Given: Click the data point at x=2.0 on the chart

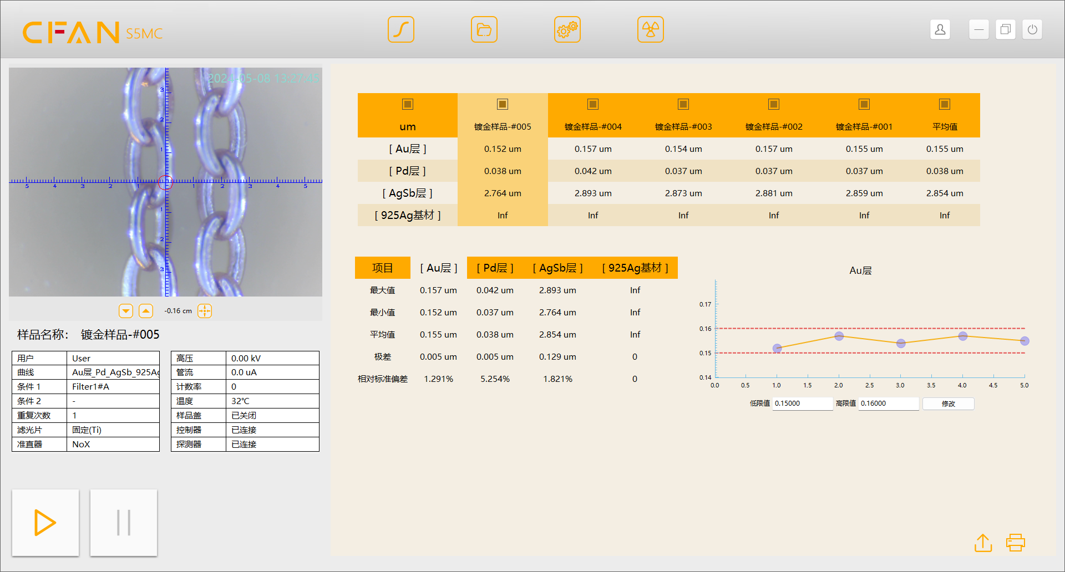Looking at the screenshot, I should point(839,336).
